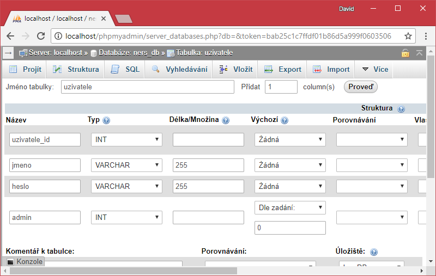
Task: Click the new tab button
Action: [124, 19]
